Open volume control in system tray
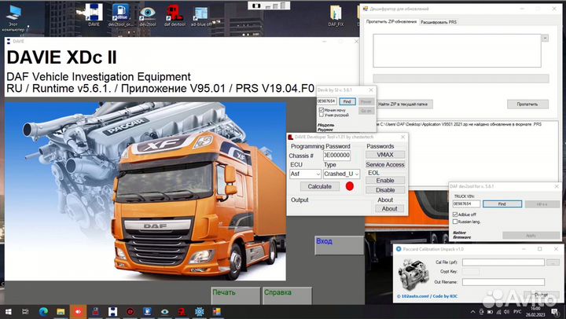The image size is (566, 319). point(506,312)
